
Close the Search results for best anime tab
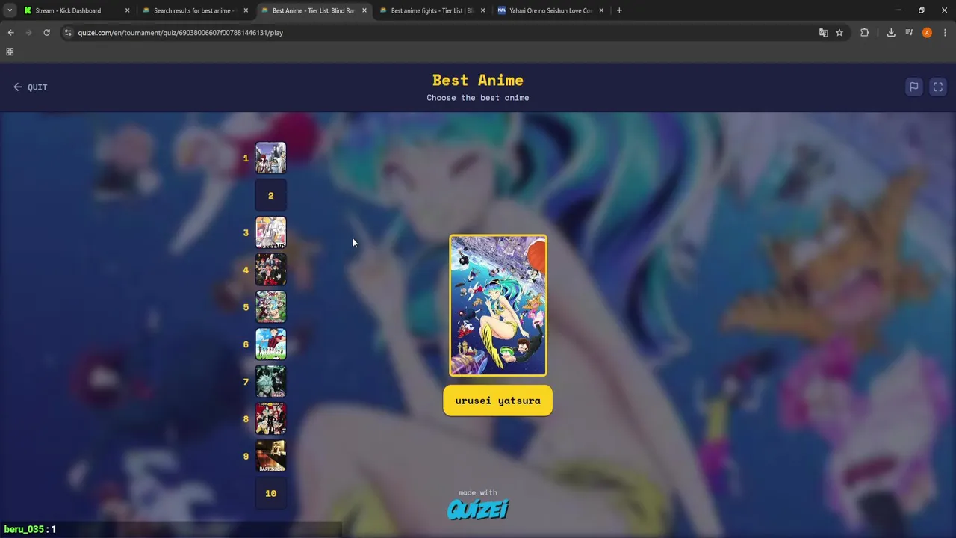pyautogui.click(x=246, y=10)
